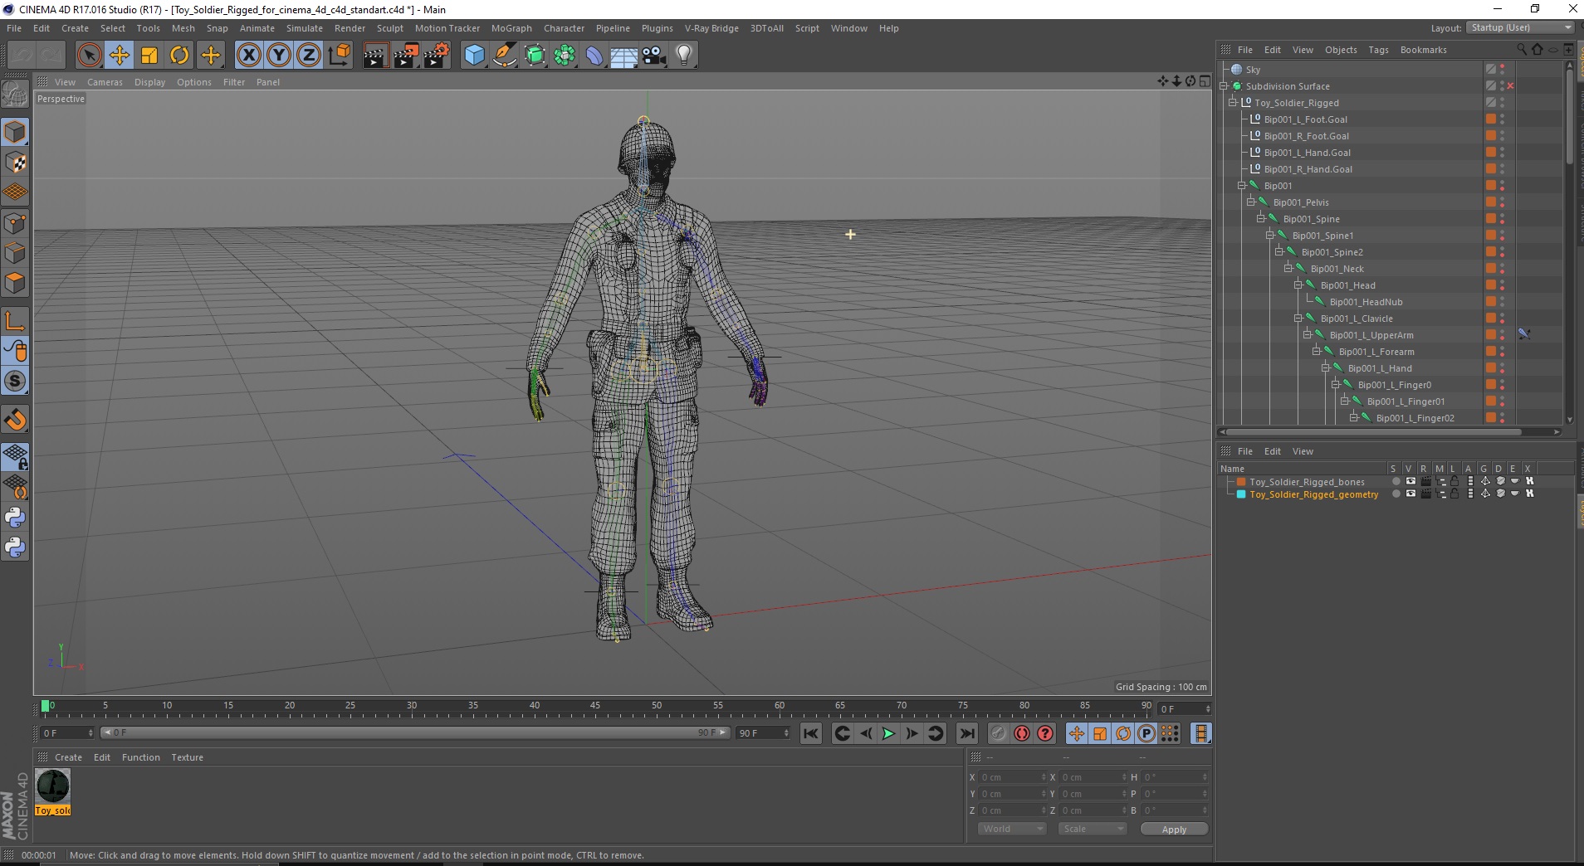Image resolution: width=1584 pixels, height=866 pixels.
Task: Click the Record Active Objects button
Action: 999,733
